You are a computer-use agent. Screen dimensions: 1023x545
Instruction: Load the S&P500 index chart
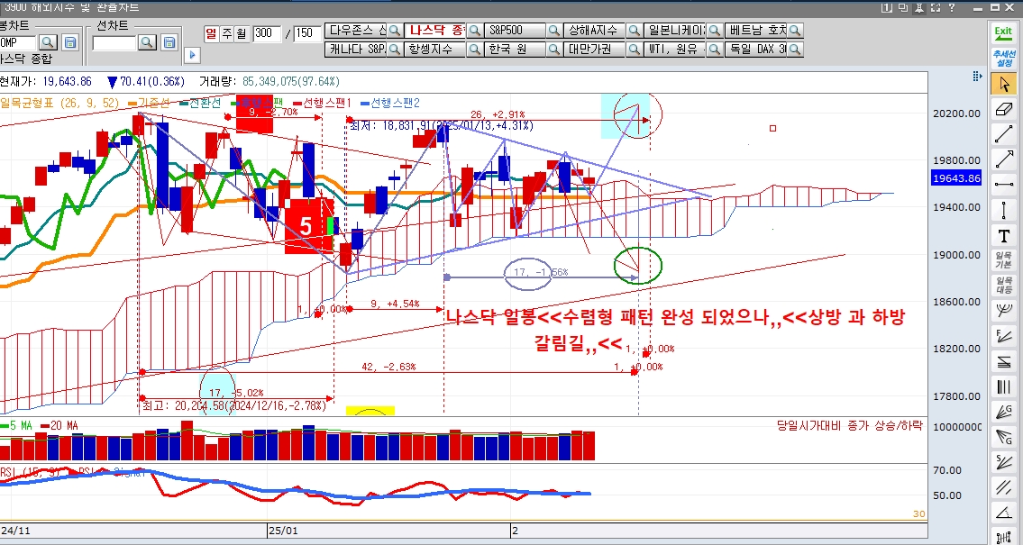(516, 31)
